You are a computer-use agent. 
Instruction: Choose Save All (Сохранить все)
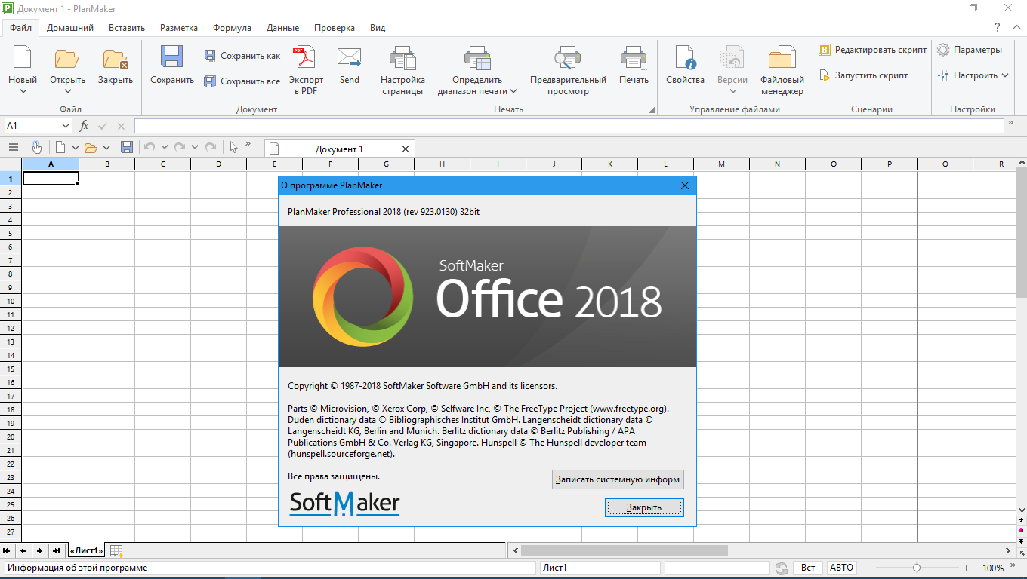click(x=242, y=81)
